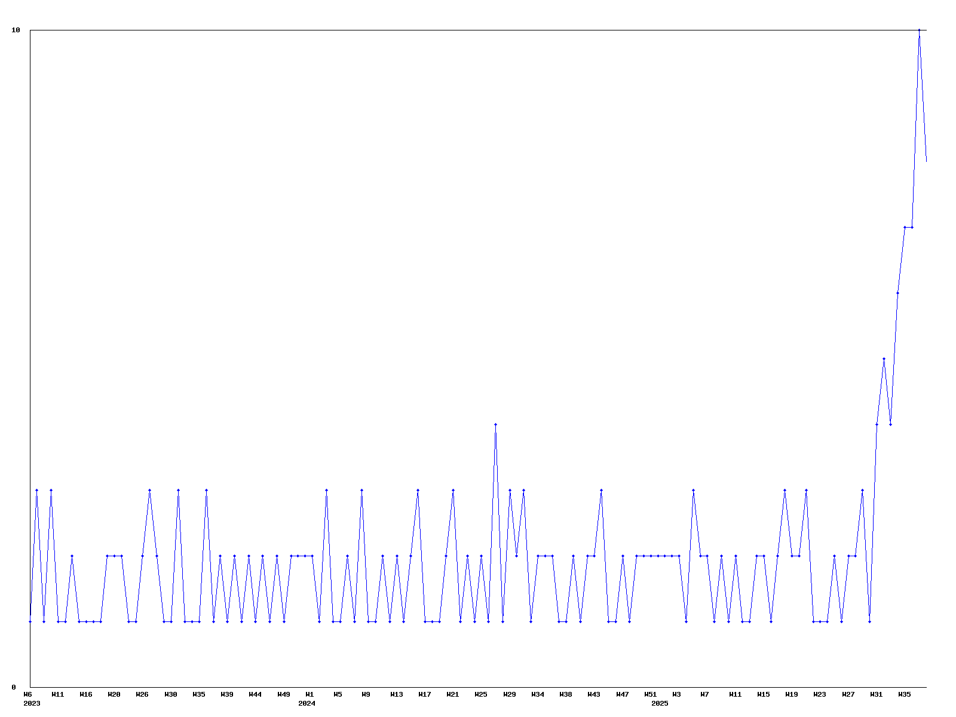Click the W26 week label

[142, 694]
